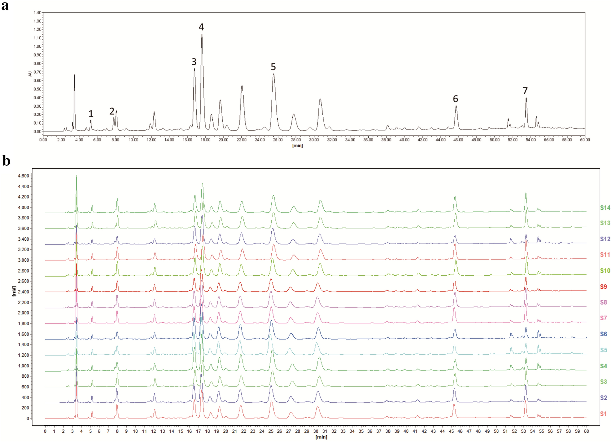Select the S4 trace label
The image size is (611, 442).
603,366
